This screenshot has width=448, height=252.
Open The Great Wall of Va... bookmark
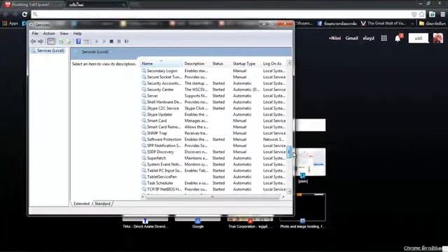(383, 23)
